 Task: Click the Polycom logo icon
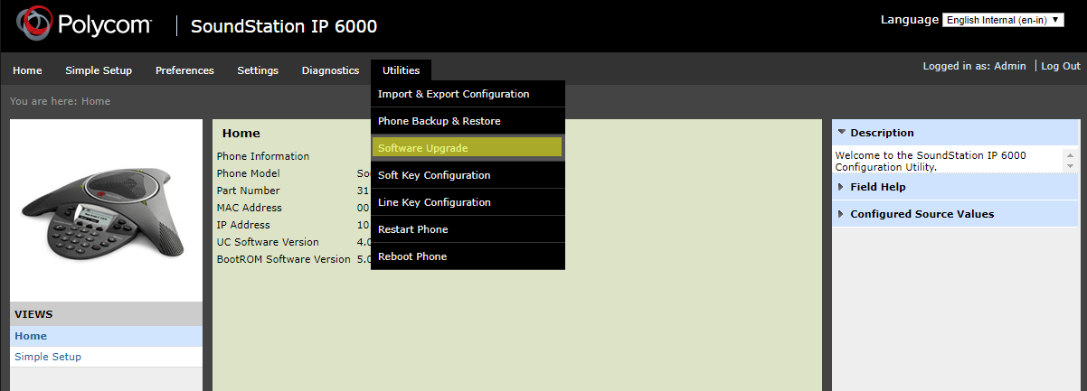click(x=33, y=25)
